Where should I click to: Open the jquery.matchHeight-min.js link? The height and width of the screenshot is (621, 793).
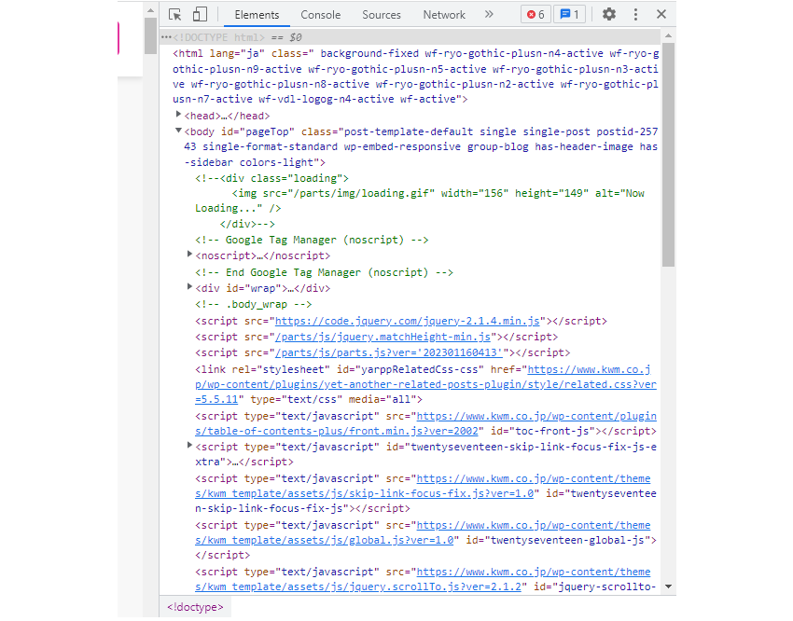point(383,337)
